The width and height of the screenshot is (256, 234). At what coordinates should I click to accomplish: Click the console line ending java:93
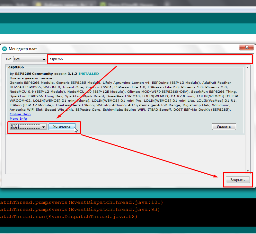click(x=80, y=209)
